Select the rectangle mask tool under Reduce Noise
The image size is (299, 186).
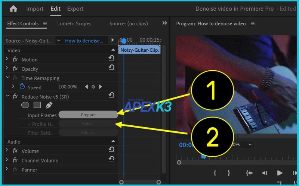click(37, 105)
